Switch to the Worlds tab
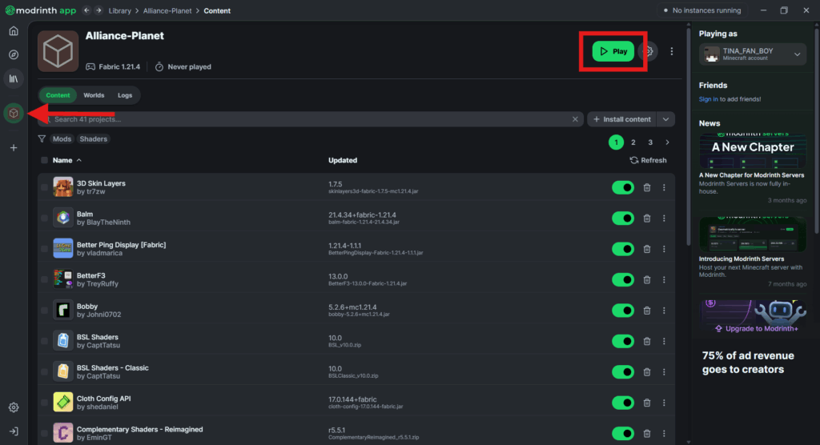 click(94, 95)
